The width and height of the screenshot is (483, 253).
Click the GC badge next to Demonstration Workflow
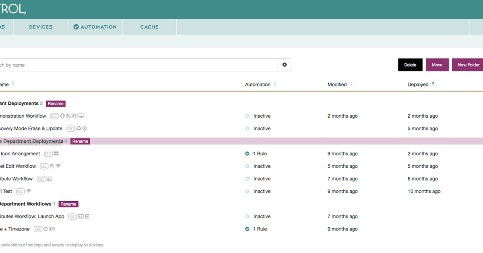54,116
